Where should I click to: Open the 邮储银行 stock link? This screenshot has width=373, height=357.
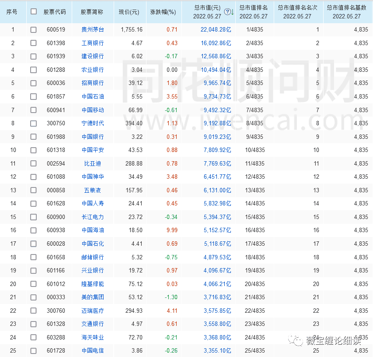pos(93,258)
